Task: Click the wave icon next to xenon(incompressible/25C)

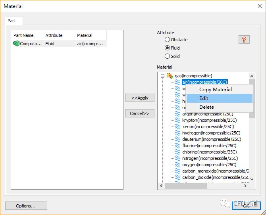Action: tap(177, 127)
